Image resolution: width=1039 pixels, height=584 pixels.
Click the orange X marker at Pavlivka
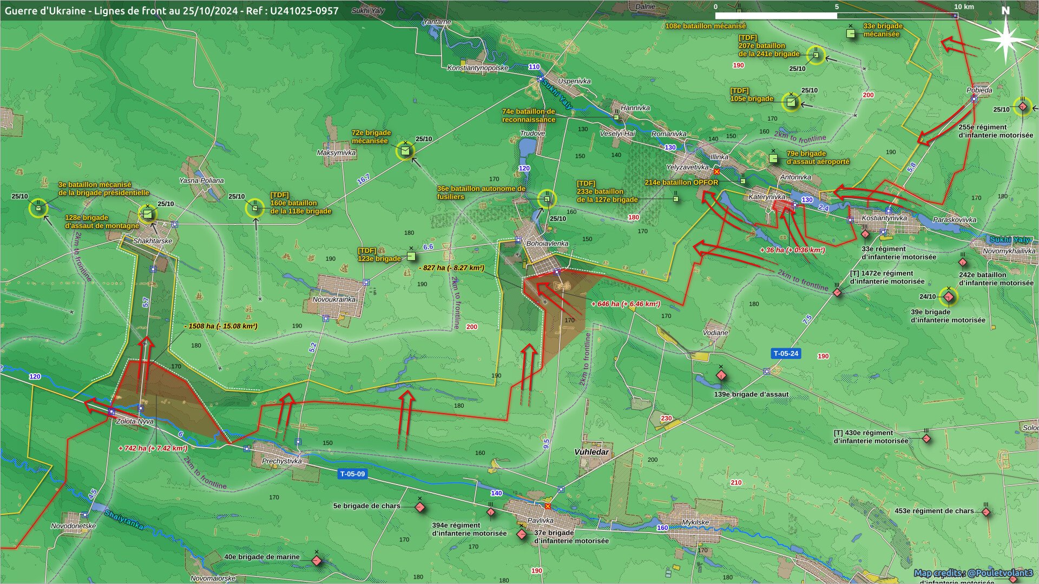[x=548, y=506]
